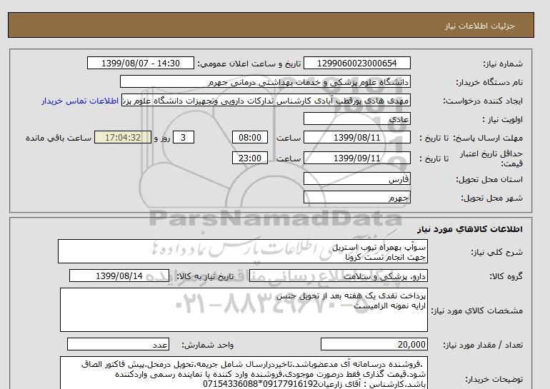Select the goods group field دارو، پزشکی و سلامت
Viewport: 550px width, 389px height.
(338, 276)
